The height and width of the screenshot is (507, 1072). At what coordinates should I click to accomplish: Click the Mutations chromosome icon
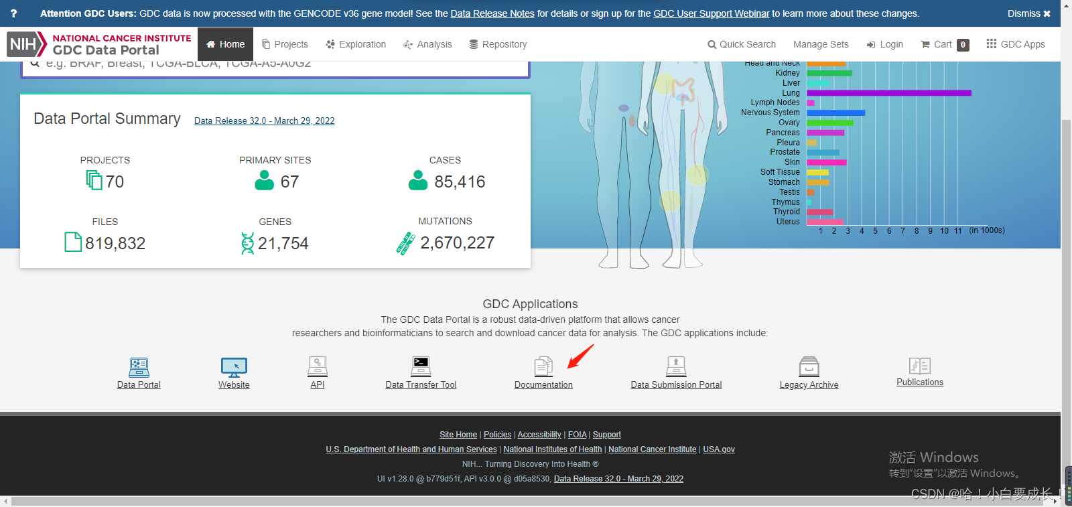[405, 244]
